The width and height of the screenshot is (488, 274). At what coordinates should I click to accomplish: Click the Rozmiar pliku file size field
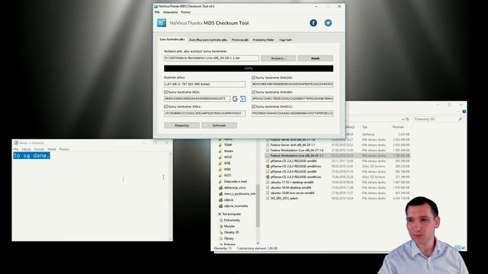pos(205,84)
